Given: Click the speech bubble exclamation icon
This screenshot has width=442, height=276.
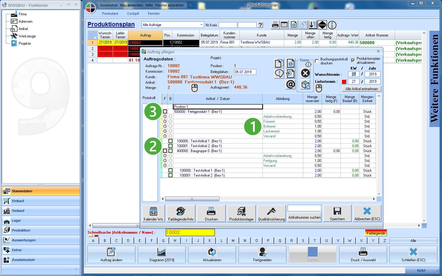Looking at the screenshot, I should (x=279, y=74).
